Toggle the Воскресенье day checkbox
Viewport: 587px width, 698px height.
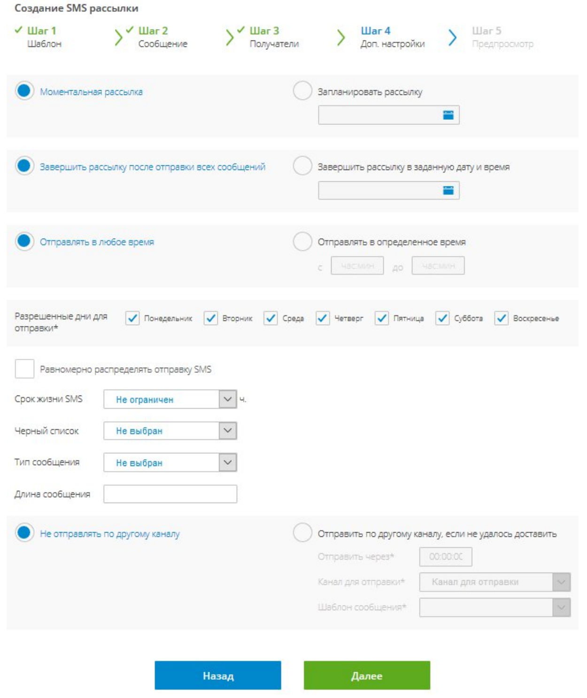tap(502, 318)
